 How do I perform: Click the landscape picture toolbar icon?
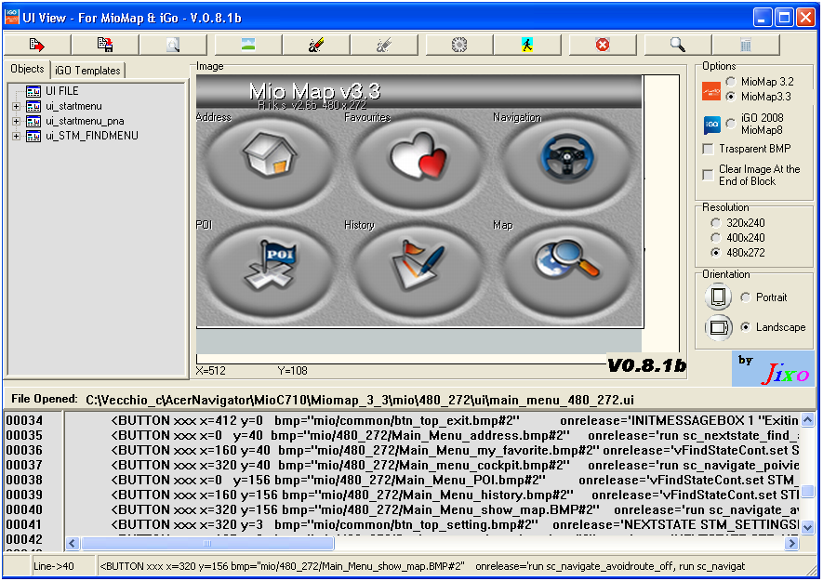pos(248,45)
